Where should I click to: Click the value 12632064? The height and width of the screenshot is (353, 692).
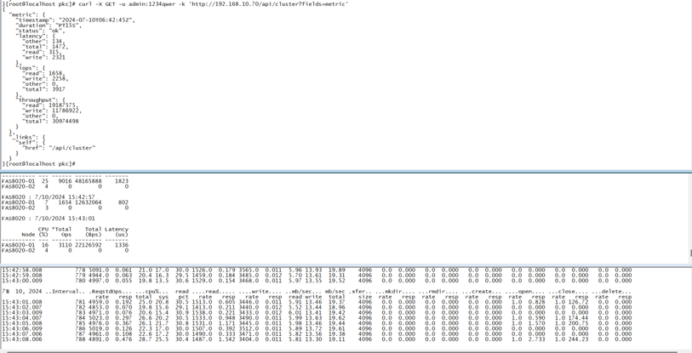[88, 202]
